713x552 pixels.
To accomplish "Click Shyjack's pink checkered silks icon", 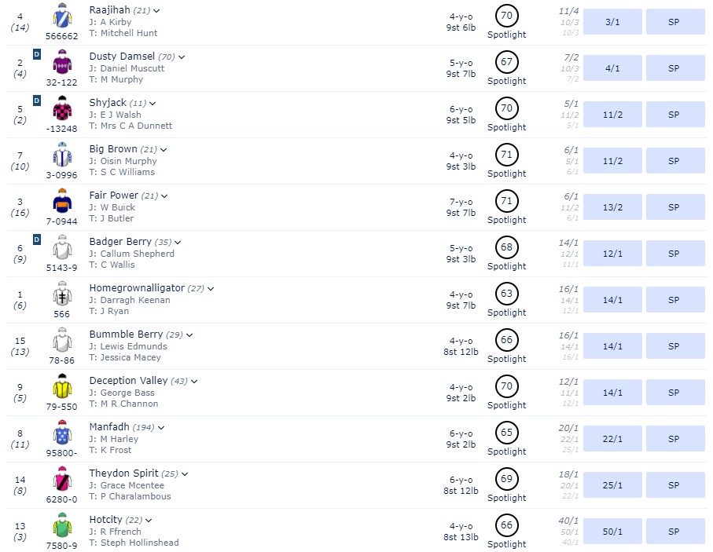I will point(62,109).
